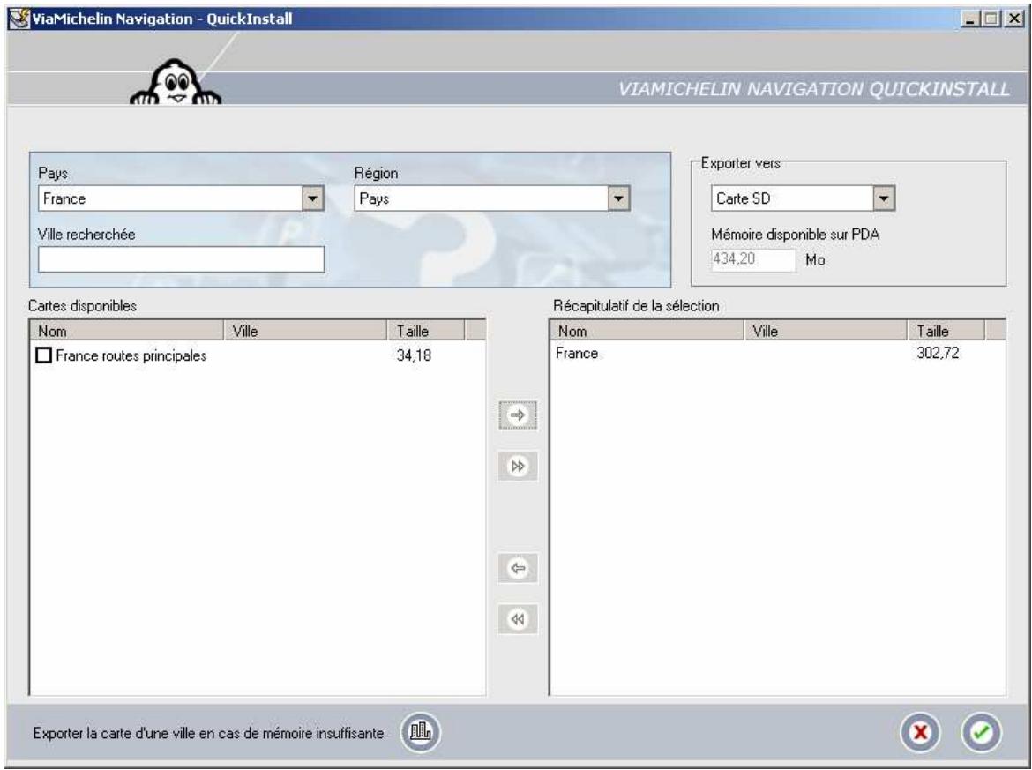Click the remove all maps double-left-arrow button
This screenshot has width=1032, height=770.
[518, 619]
